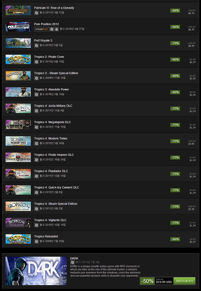Image resolution: width=201 pixels, height=291 pixels.
Task: Click the -50% discount label for DARK
Action: point(147,281)
